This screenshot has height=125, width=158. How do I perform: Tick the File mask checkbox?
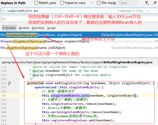click(x=99, y=3)
